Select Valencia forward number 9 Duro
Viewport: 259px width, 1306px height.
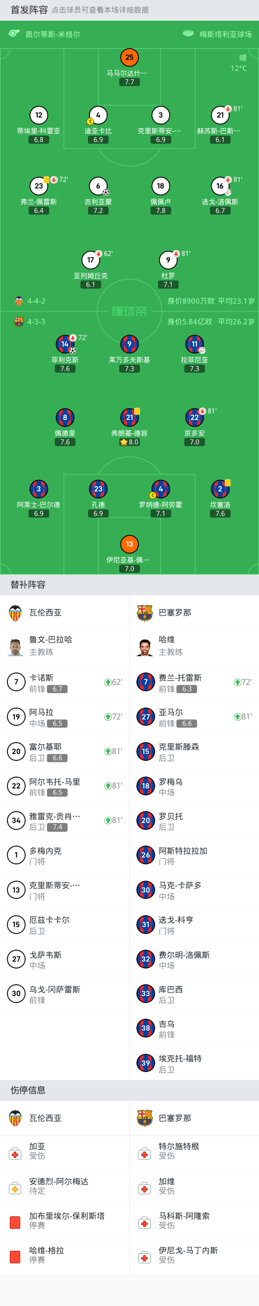tap(168, 260)
